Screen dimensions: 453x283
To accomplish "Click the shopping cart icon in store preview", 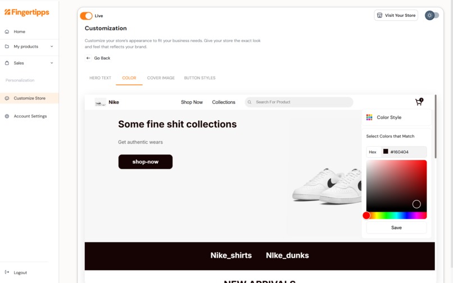I will click(x=419, y=102).
